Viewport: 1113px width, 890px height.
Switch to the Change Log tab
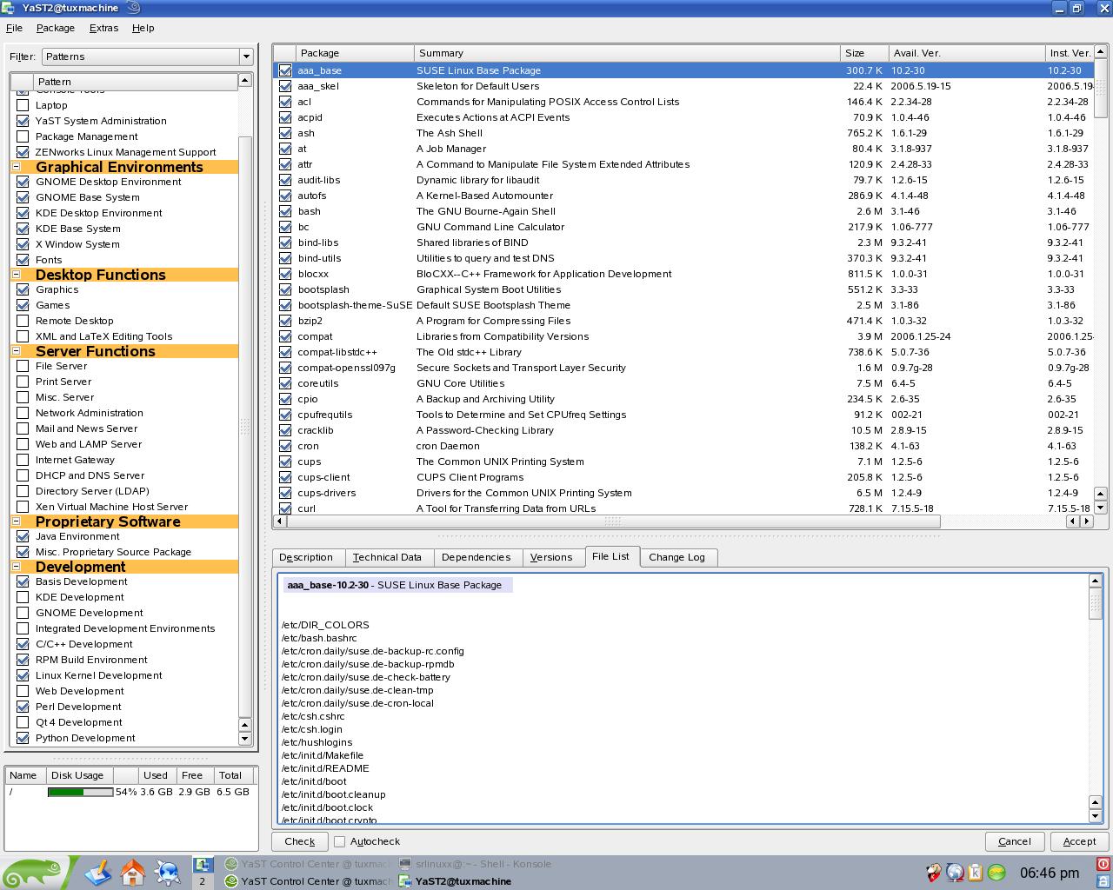coord(676,557)
